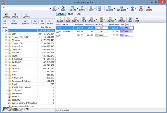The image size is (167, 113).
Task: Click the D: drive Used 99% bar
Action: (x=126, y=32)
